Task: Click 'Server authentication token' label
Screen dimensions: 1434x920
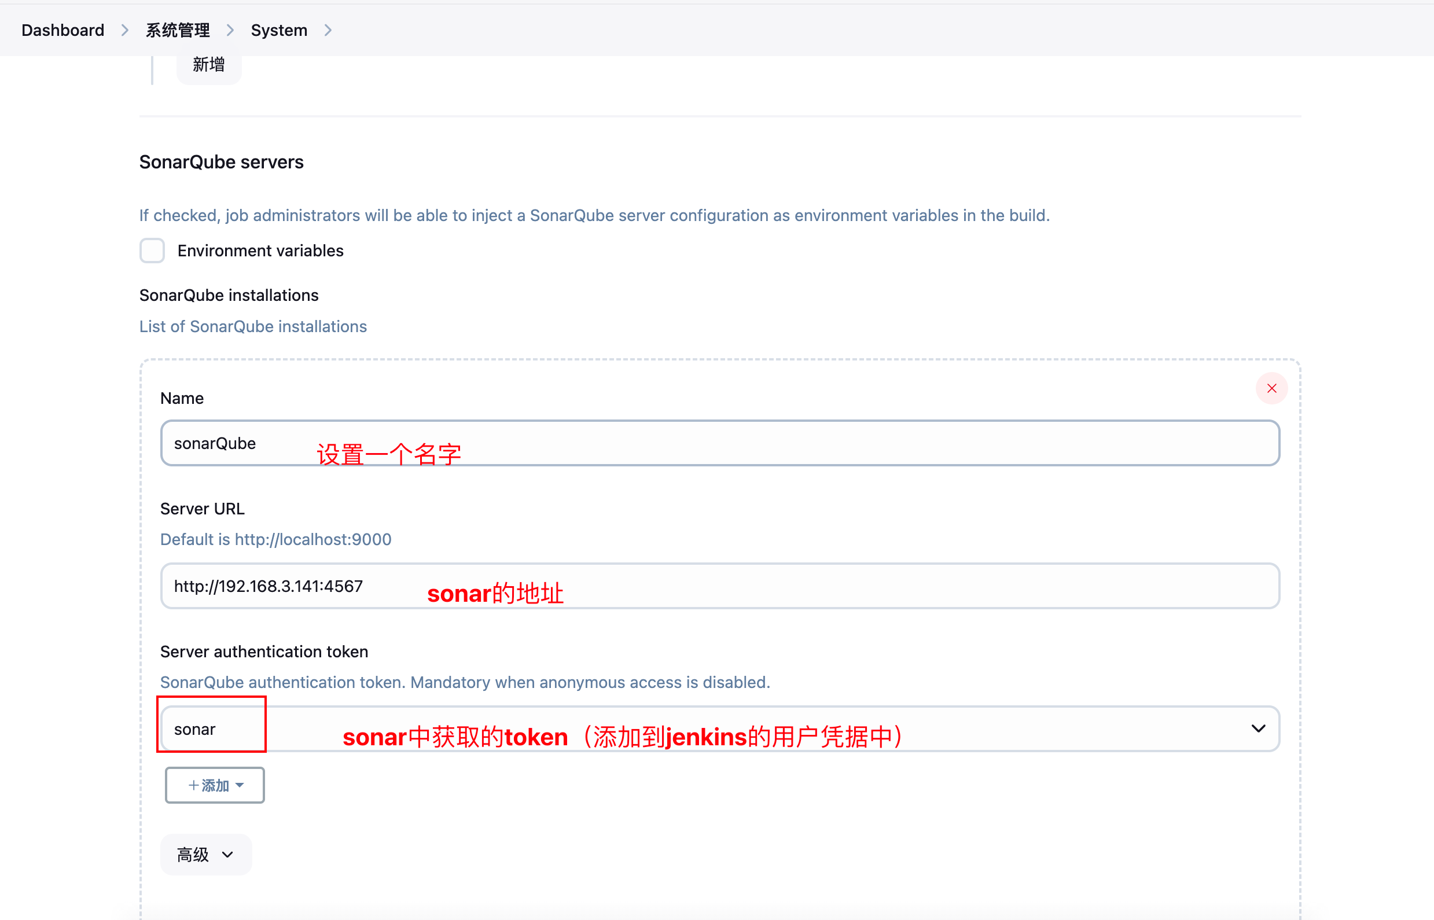Action: pos(264,651)
